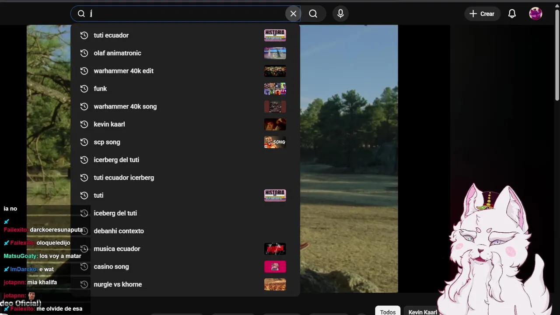560x315 pixels.
Task: Open the Crear upload menu
Action: tap(482, 14)
